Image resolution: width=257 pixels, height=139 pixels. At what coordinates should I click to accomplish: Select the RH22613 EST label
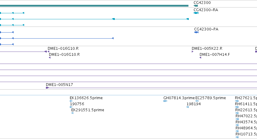pyautogui.click(x=246, y=110)
